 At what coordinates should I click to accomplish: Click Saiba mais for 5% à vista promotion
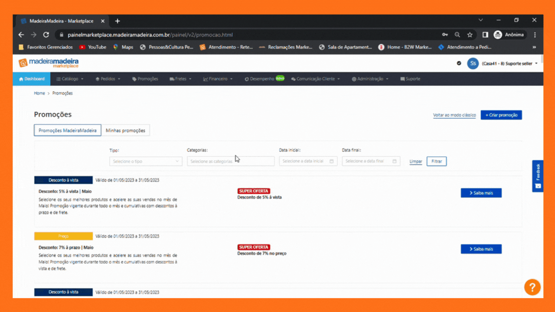point(481,193)
